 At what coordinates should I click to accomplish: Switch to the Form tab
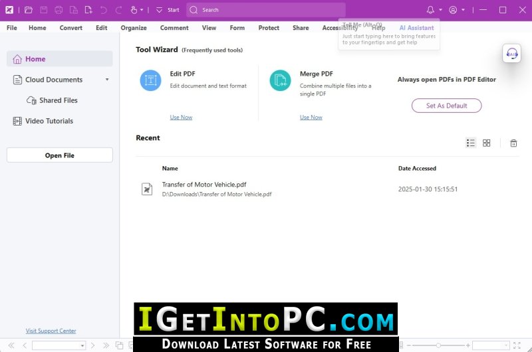tap(237, 28)
